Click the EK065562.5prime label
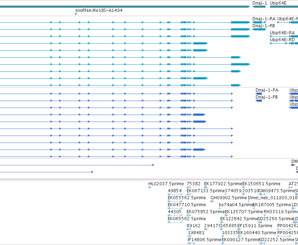This screenshot has height=245, width=298. tap(187, 219)
